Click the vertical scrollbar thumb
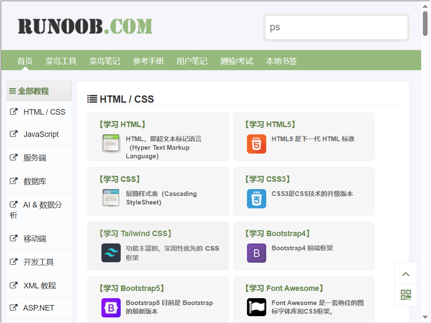Viewport: 431px width, 323px height. pos(425,24)
